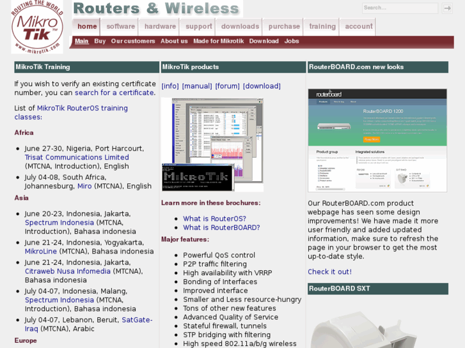
Task: Click the RouterBOARD.com website preview image
Action: click(377, 140)
